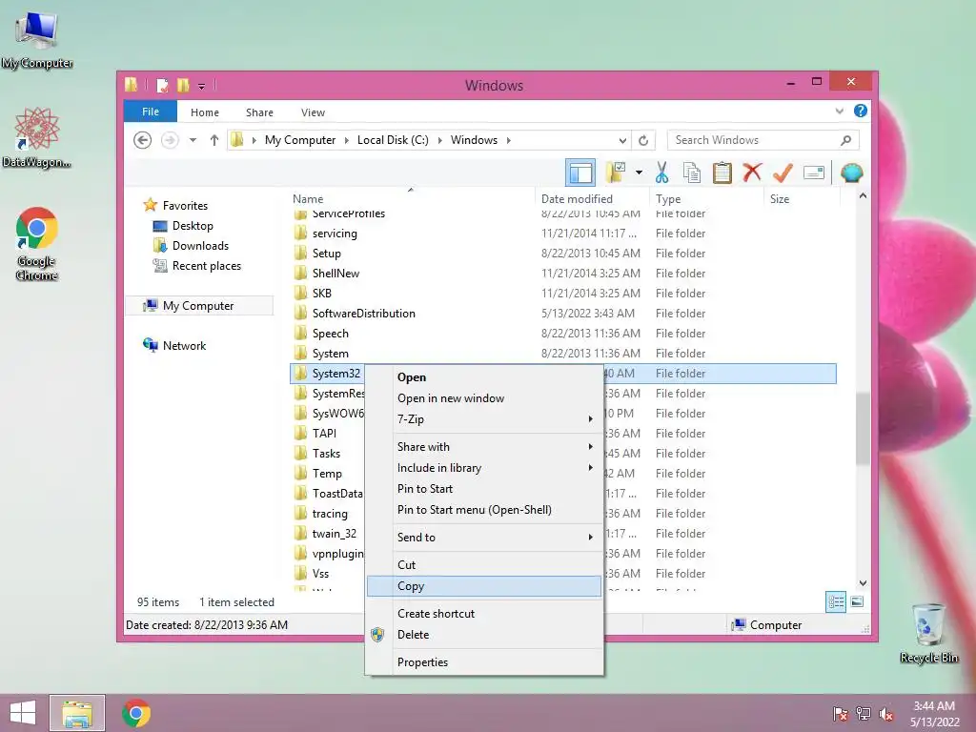
Task: Go up one folder level
Action: point(214,140)
